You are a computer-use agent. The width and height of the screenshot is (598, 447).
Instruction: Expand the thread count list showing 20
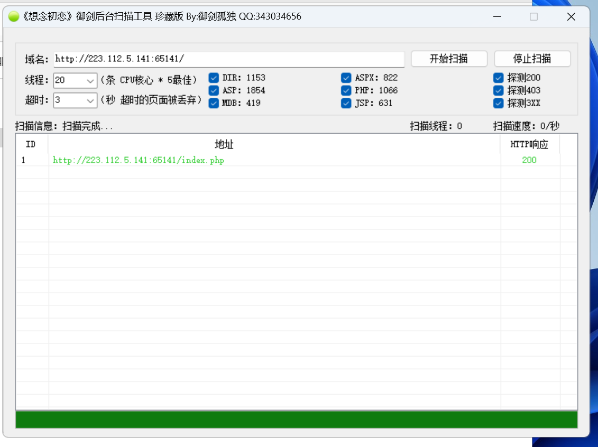[x=89, y=80]
